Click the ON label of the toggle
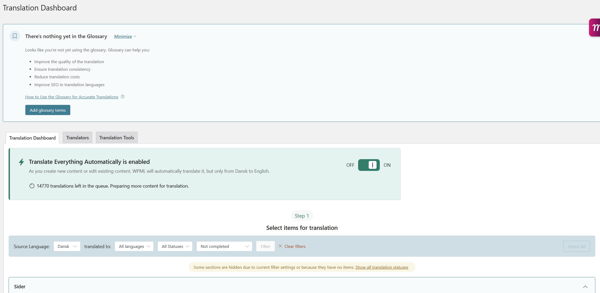Screen dimensions: 600x293 [387, 165]
